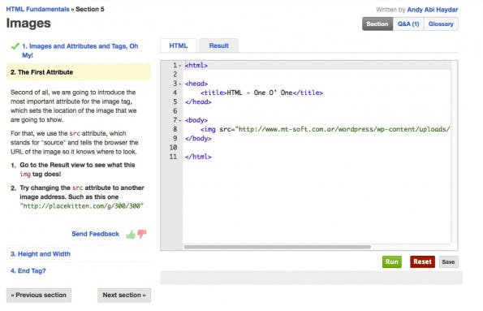Screen dimensions: 483x311
Task: Give thumbs up feedback
Action: tap(131, 235)
